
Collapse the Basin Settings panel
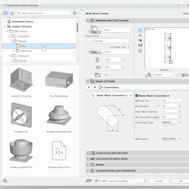88,81
